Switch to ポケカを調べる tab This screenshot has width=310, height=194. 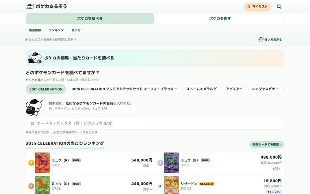tap(90, 19)
